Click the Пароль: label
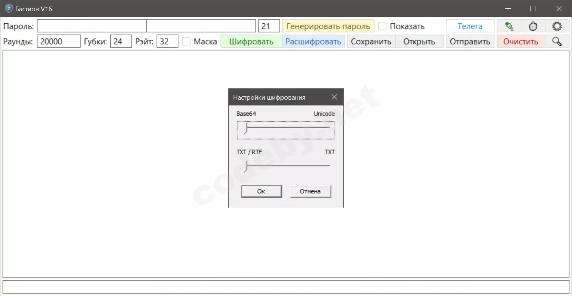This screenshot has width=572, height=296. (19, 26)
